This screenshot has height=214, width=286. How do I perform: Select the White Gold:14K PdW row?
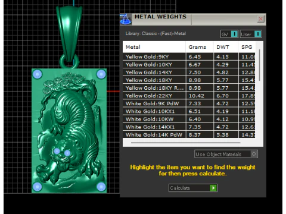click(189, 134)
